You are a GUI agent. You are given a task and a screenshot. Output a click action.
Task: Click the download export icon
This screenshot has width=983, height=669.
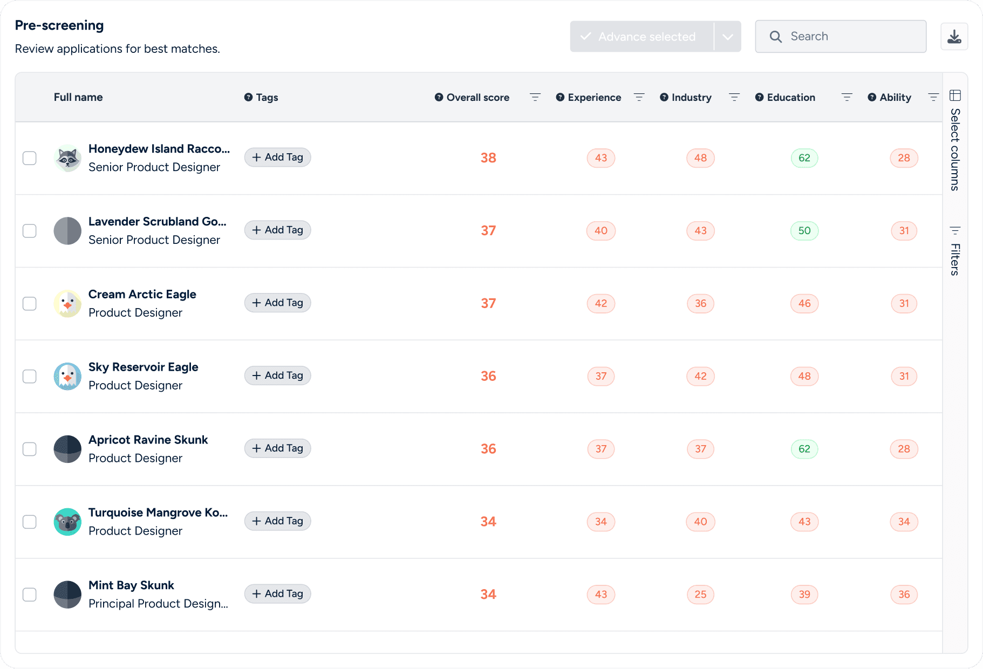[x=955, y=36]
